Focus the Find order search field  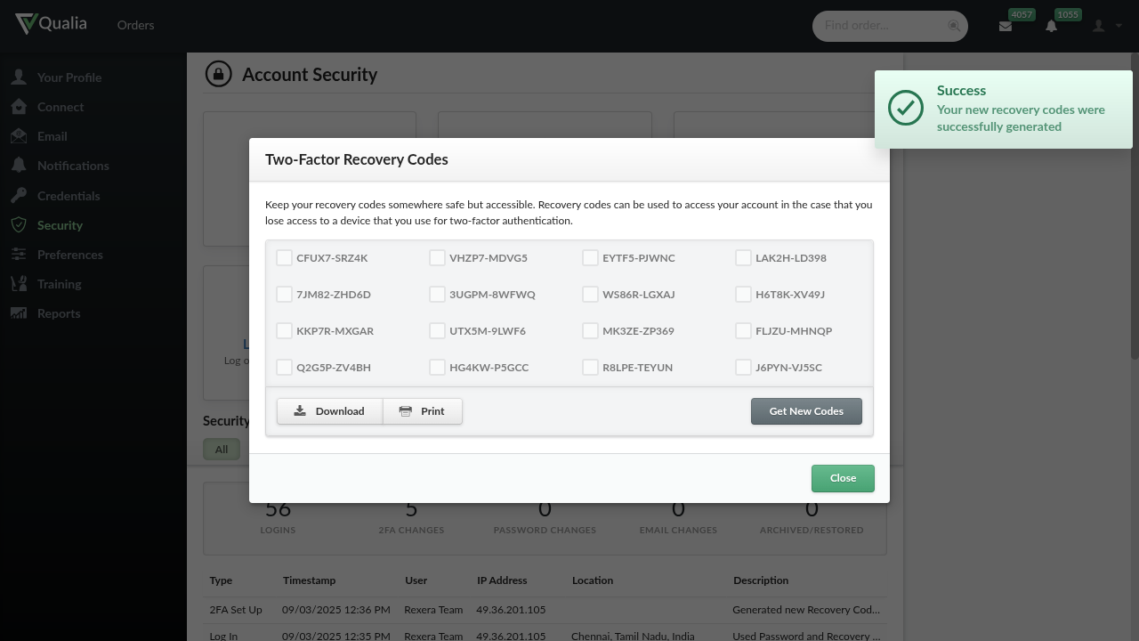879,26
